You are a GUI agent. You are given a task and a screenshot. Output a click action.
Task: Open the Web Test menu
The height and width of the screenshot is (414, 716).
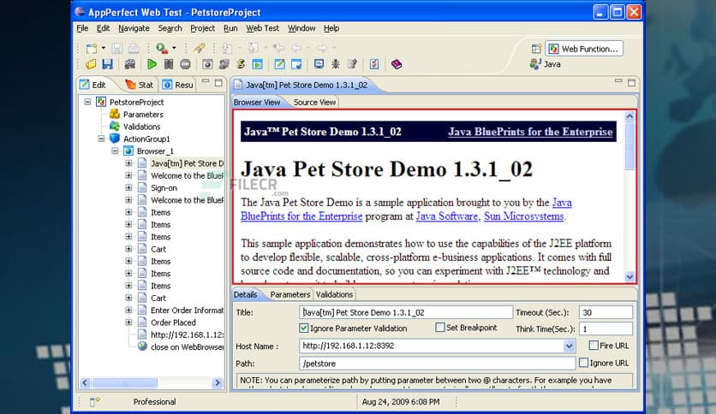(x=263, y=28)
